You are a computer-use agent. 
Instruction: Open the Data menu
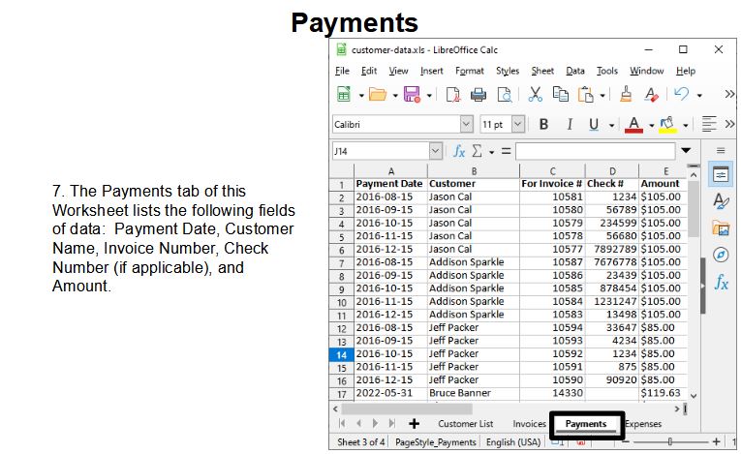click(x=575, y=71)
